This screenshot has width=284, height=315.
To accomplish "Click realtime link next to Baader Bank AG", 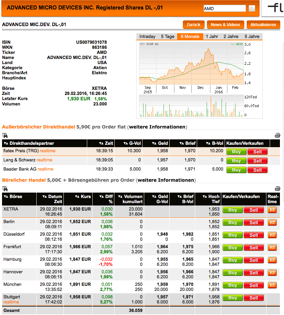I will click(45, 169).
